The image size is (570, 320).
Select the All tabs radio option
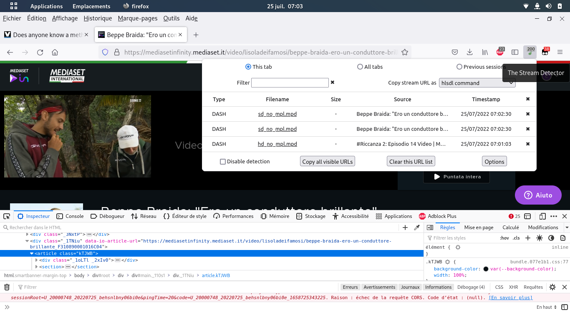[x=360, y=67]
